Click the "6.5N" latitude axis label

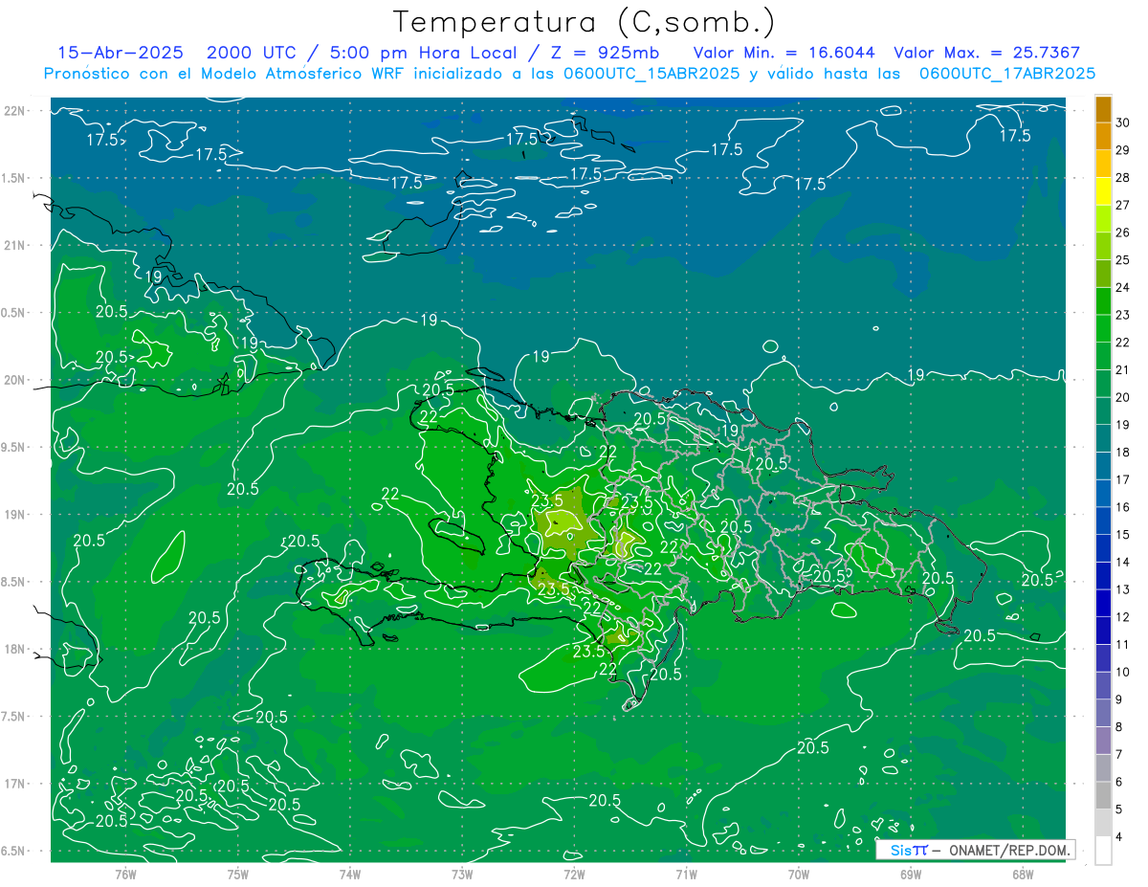tap(13, 851)
